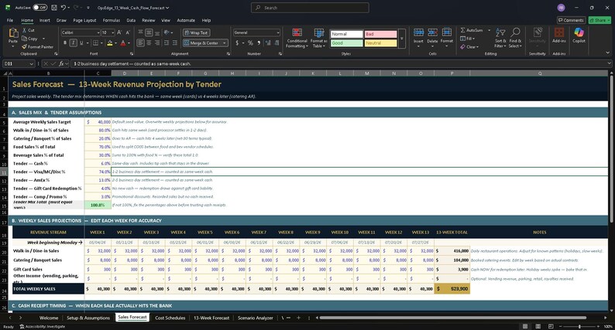Apply the Good cell style
Image resolution: width=615 pixels, height=330 pixels.
click(346, 43)
